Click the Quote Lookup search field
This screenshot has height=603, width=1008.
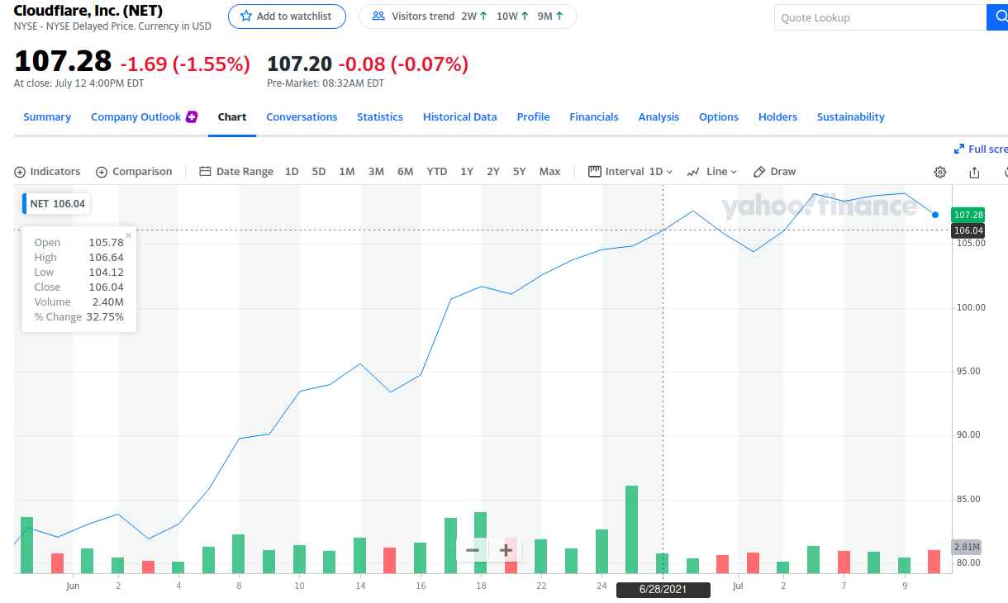click(880, 17)
